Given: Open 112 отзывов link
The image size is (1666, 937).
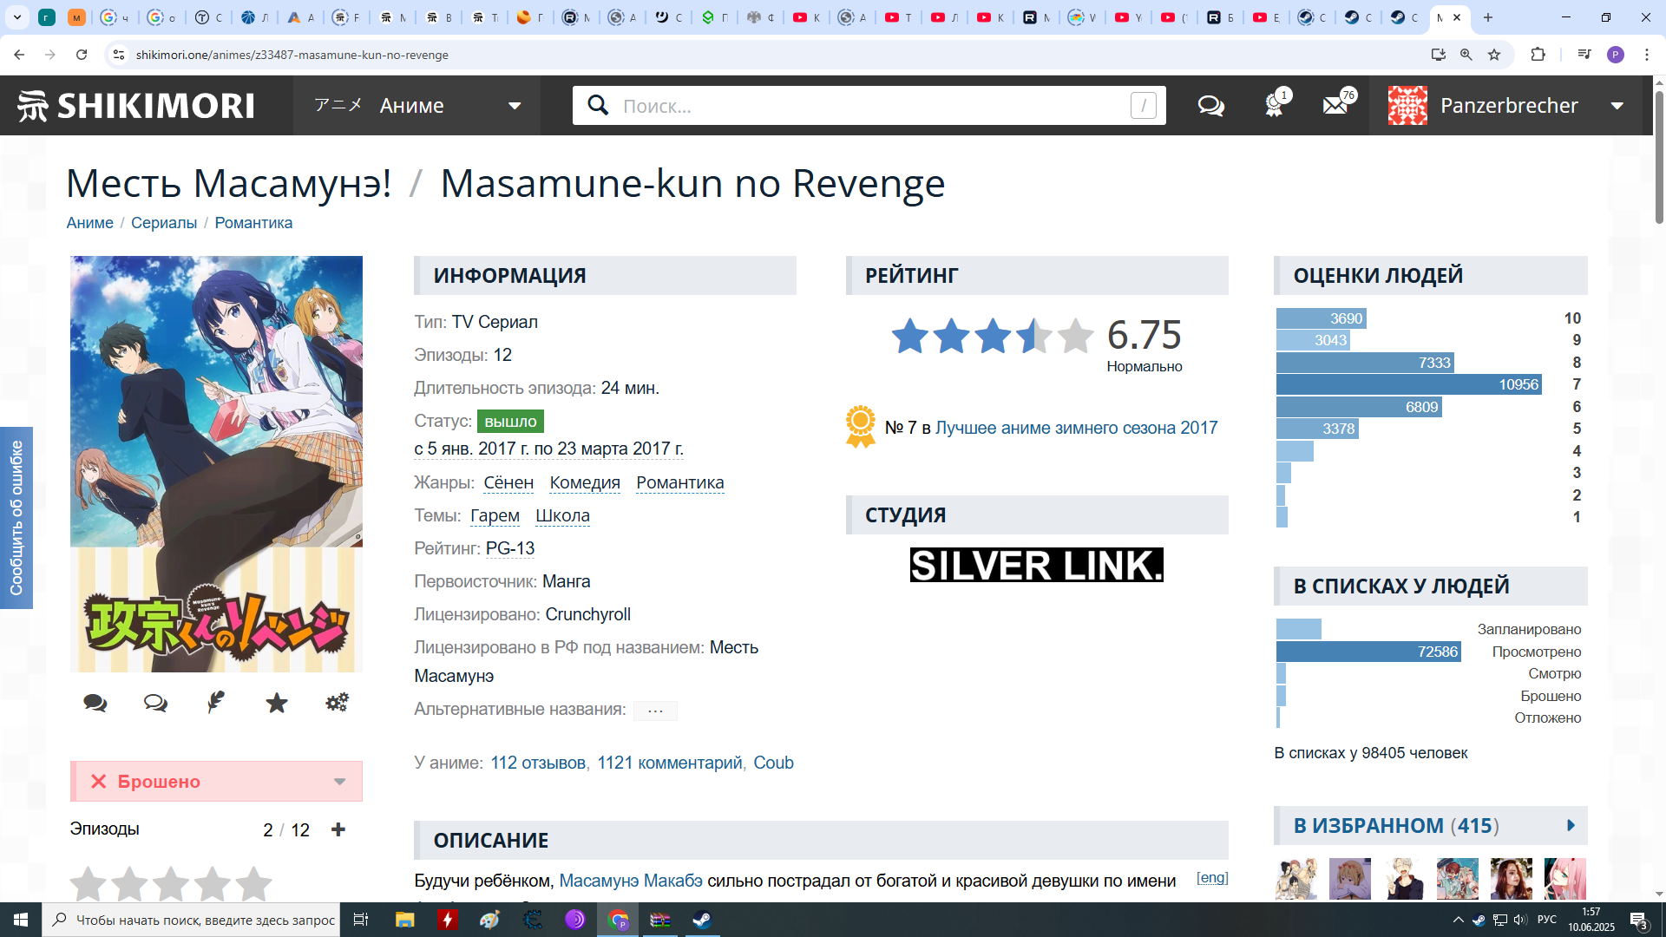Looking at the screenshot, I should tap(538, 763).
